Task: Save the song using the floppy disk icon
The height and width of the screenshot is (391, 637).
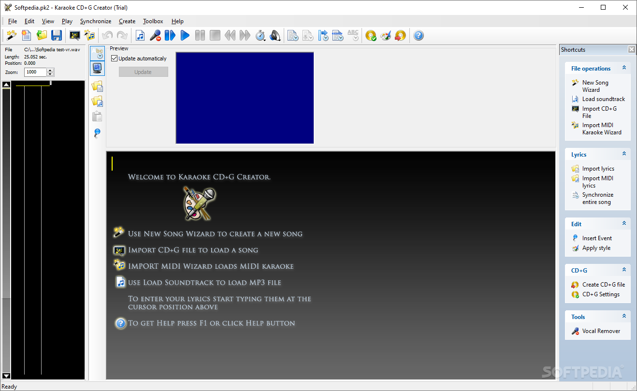Action: pos(57,35)
